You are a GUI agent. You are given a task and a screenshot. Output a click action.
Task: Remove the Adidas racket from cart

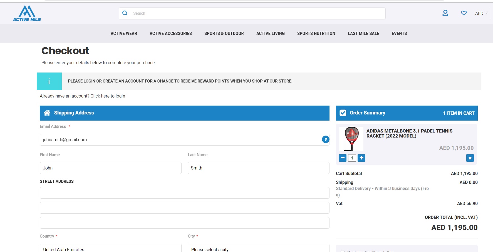pyautogui.click(x=470, y=158)
